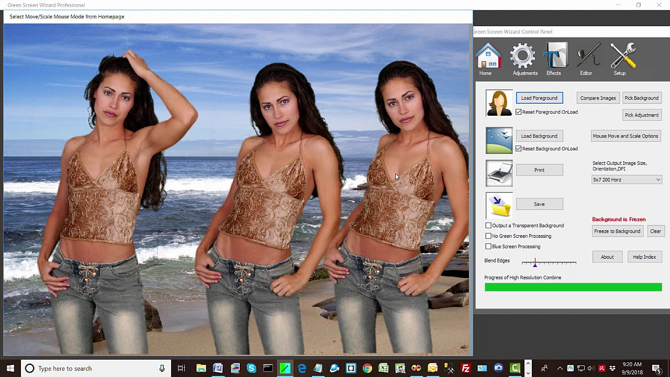Open the Effects panel icon
The image size is (670, 377).
click(x=555, y=57)
